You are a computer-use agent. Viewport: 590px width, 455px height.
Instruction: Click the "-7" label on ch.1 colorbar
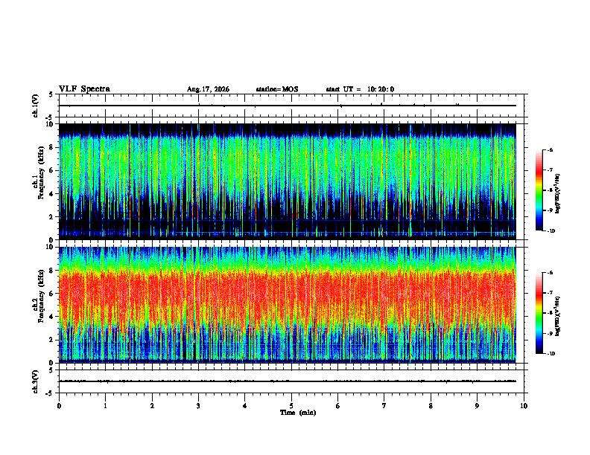pyautogui.click(x=549, y=170)
